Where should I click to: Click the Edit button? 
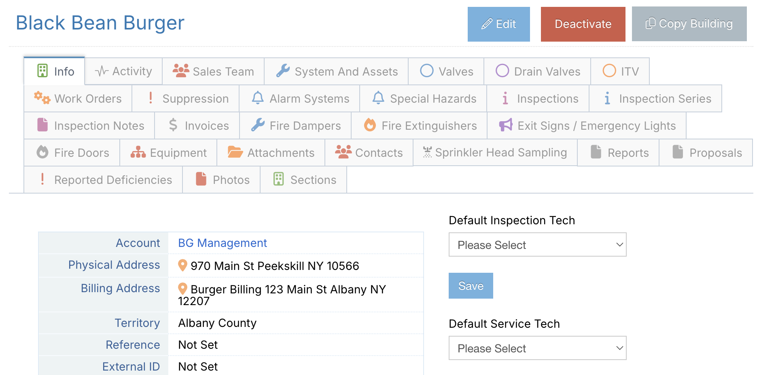point(498,24)
